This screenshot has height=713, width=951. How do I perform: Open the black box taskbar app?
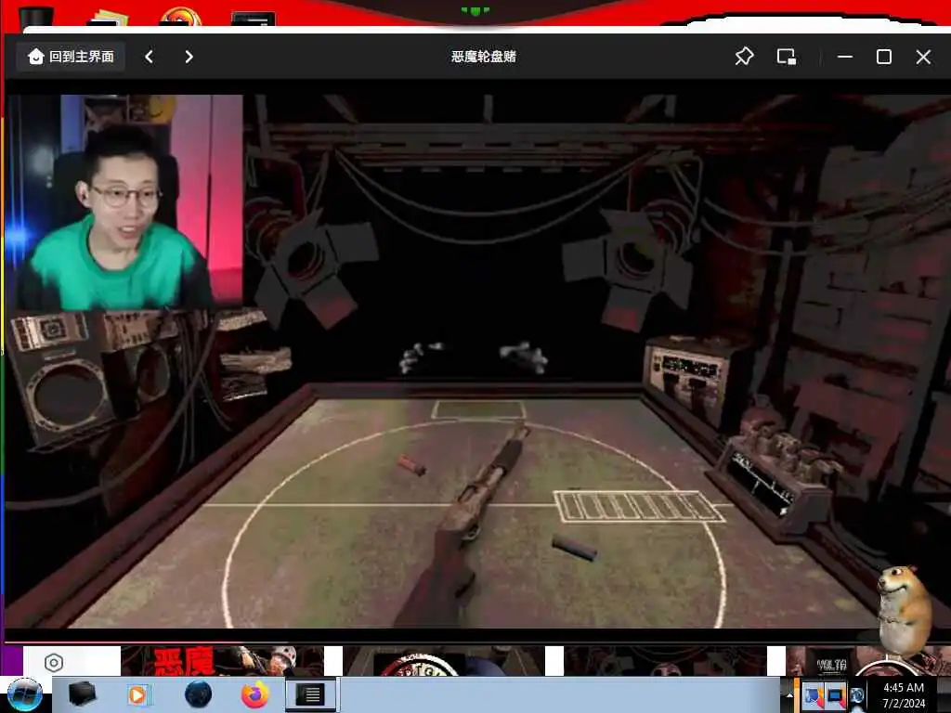pyautogui.click(x=82, y=694)
